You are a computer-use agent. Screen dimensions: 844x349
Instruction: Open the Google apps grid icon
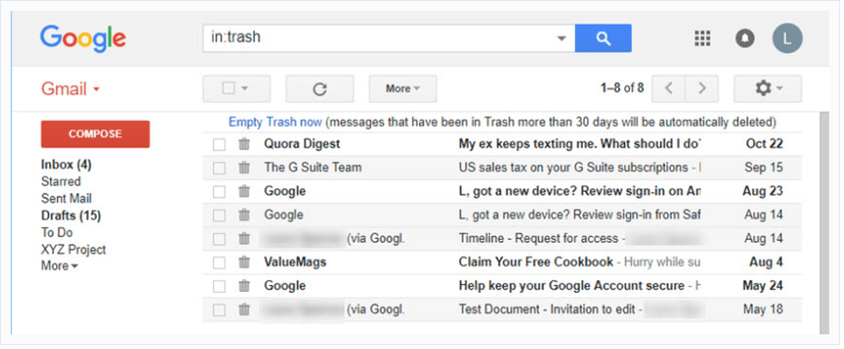tap(702, 38)
